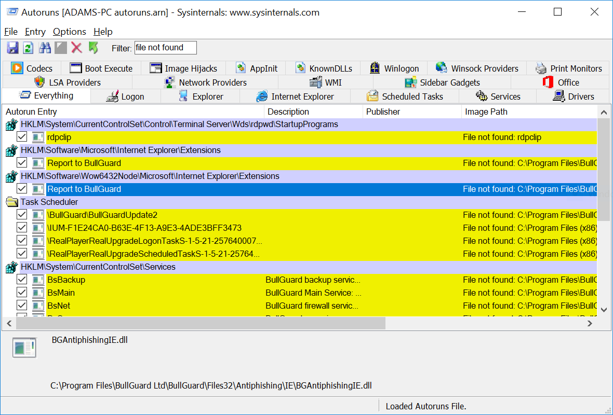This screenshot has width=613, height=415.
Task: Click the Autoruns title bar icon
Action: pos(12,12)
